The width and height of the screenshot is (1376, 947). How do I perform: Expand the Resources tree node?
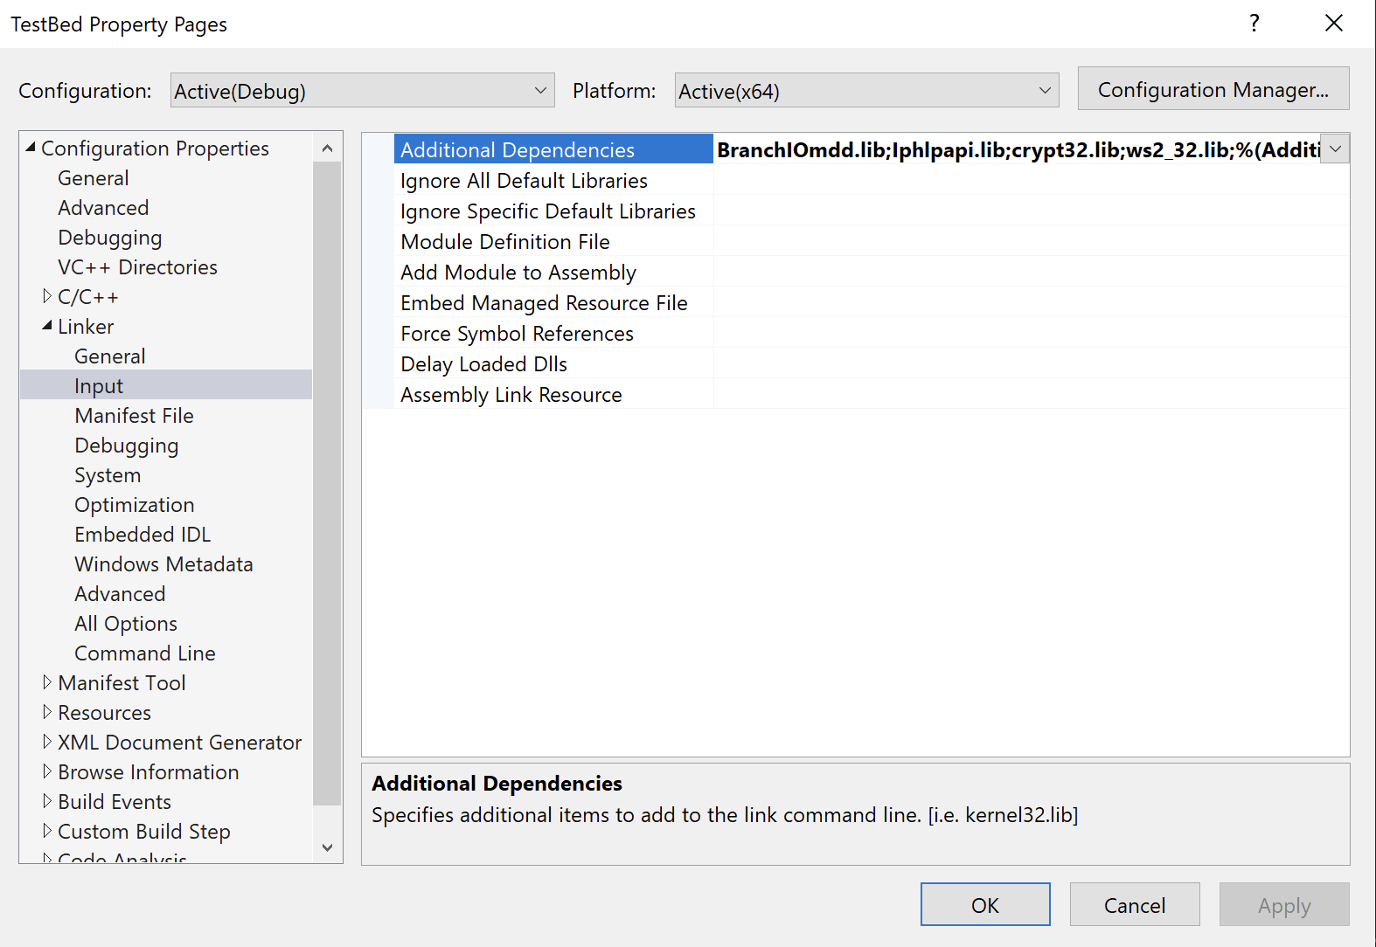tap(47, 712)
